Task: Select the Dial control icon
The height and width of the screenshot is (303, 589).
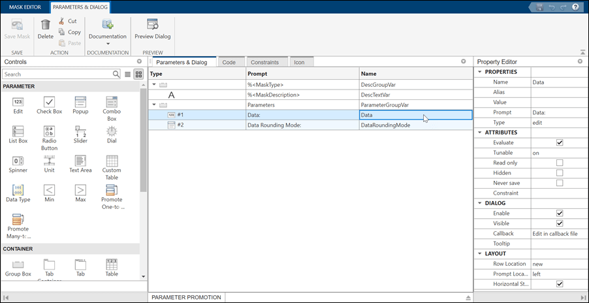Action: click(x=112, y=131)
